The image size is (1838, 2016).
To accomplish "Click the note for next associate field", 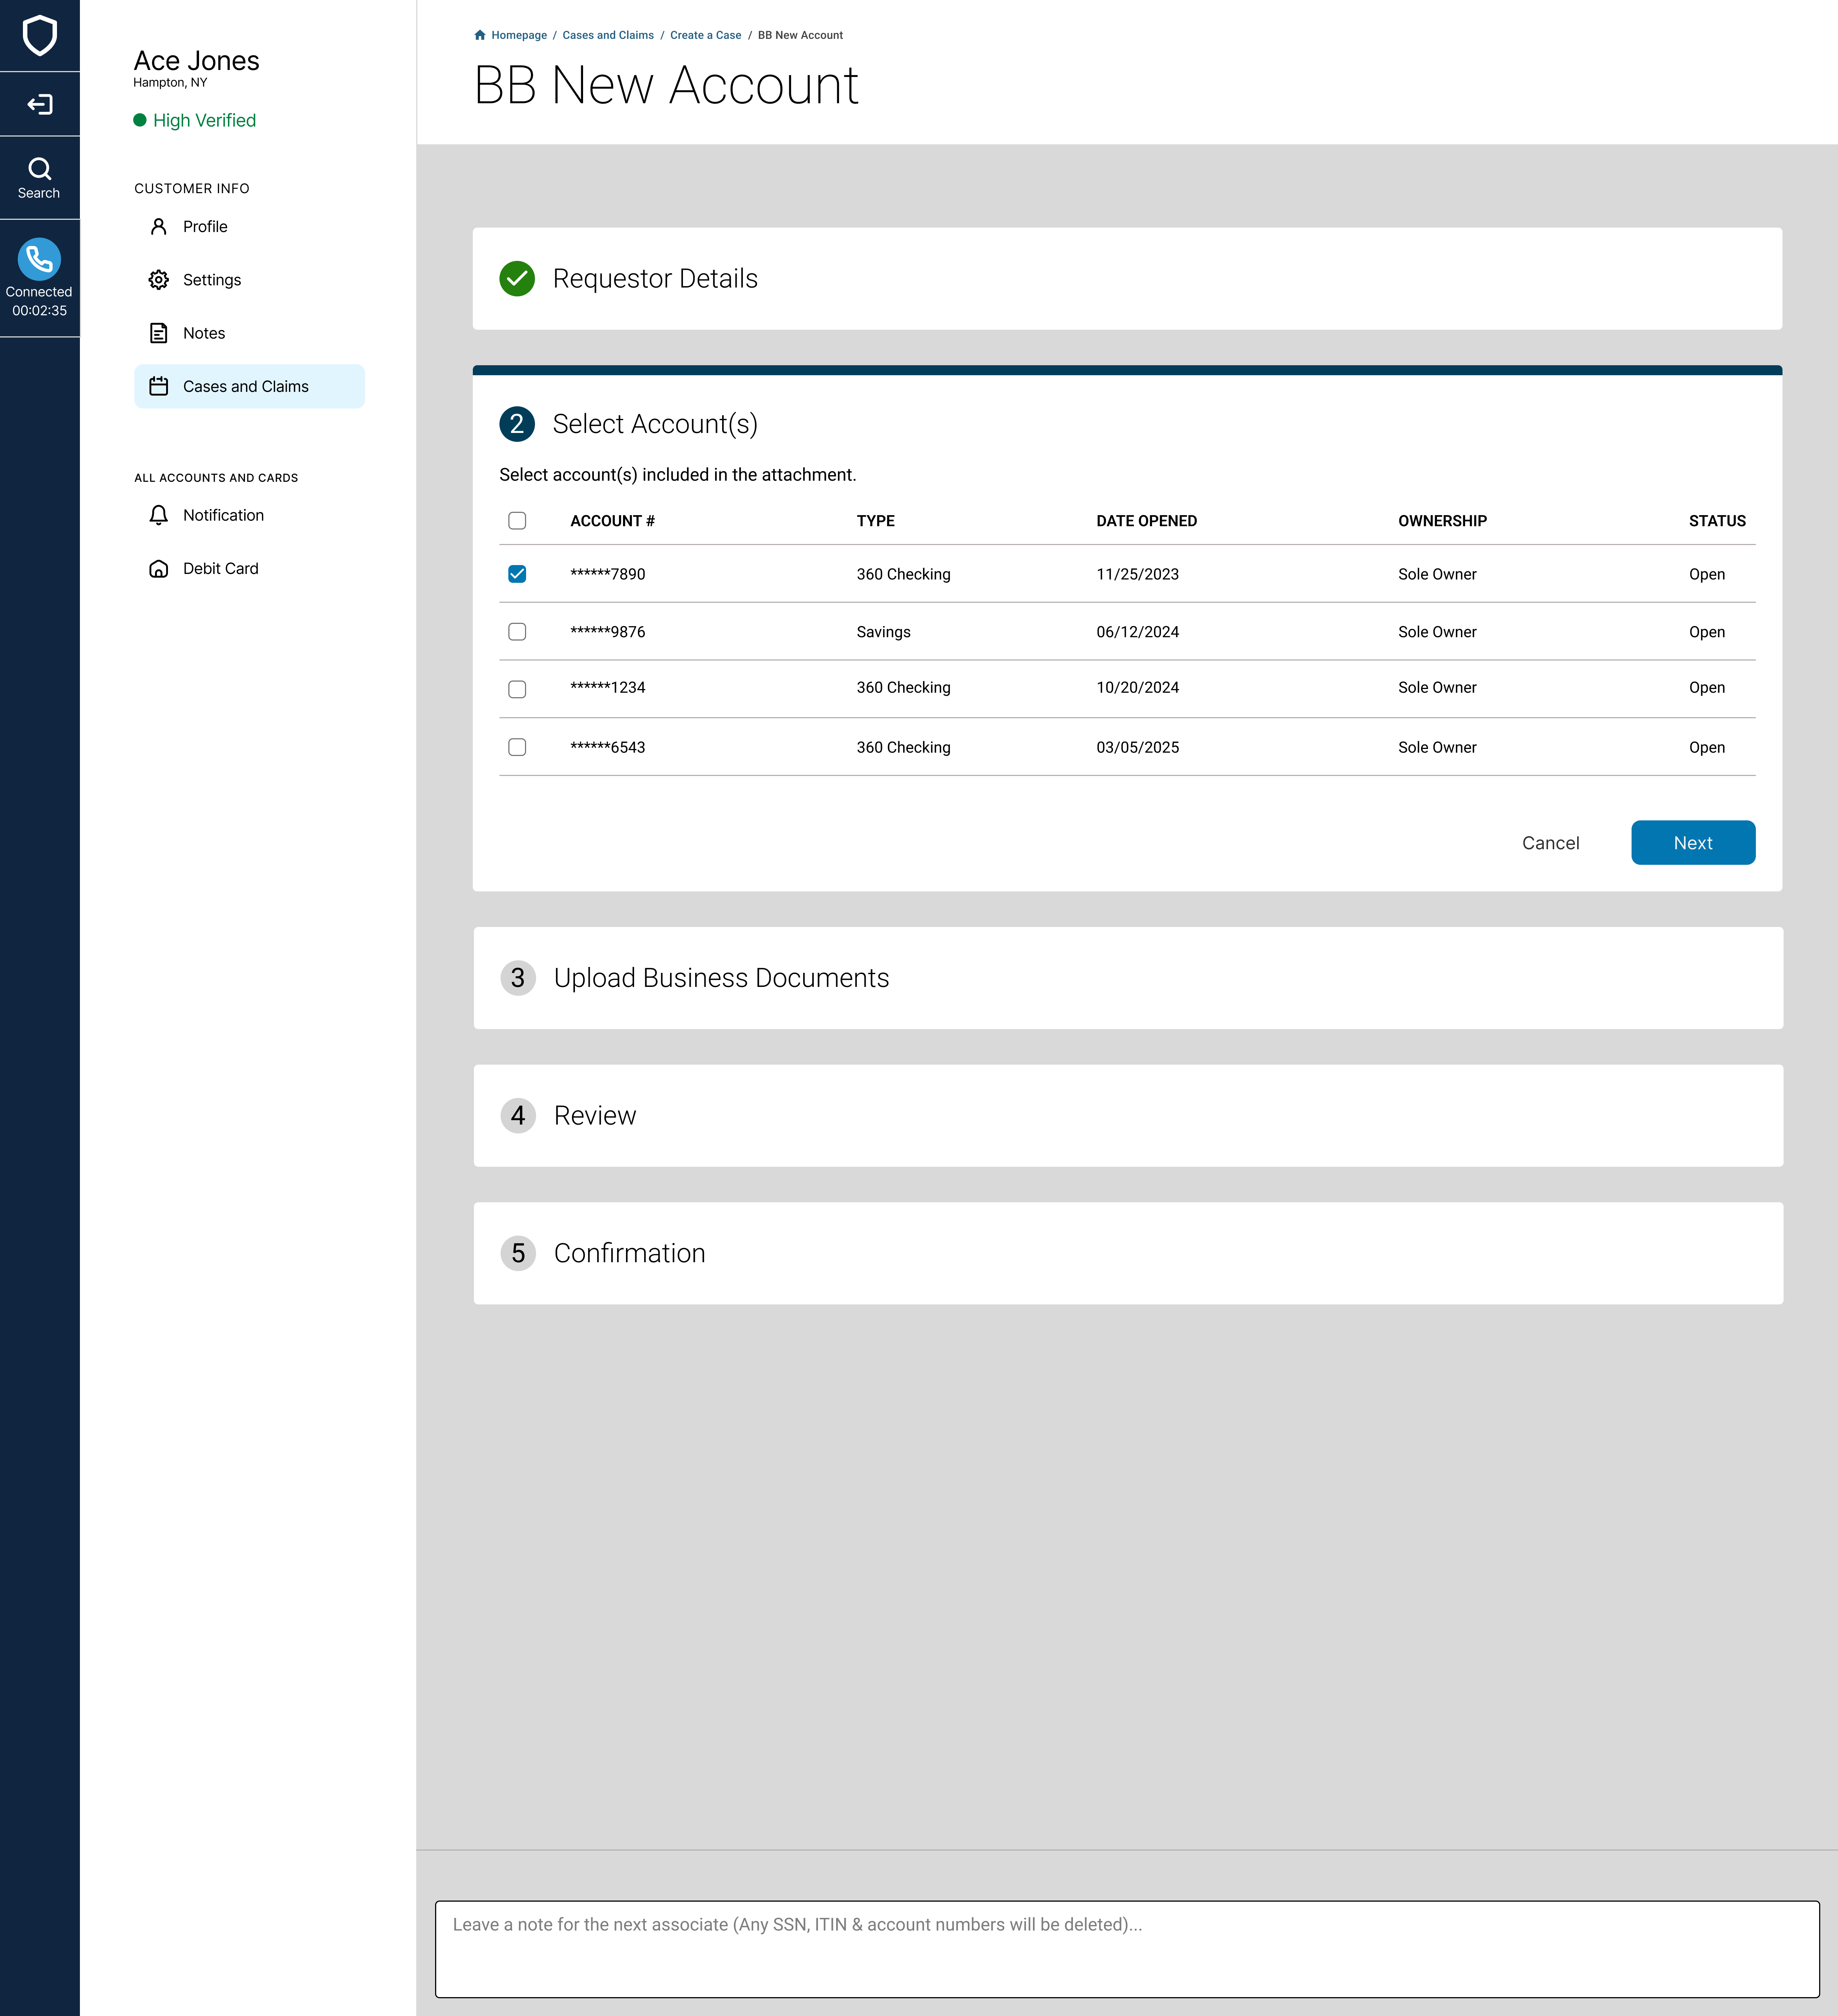I will coord(1126,1948).
